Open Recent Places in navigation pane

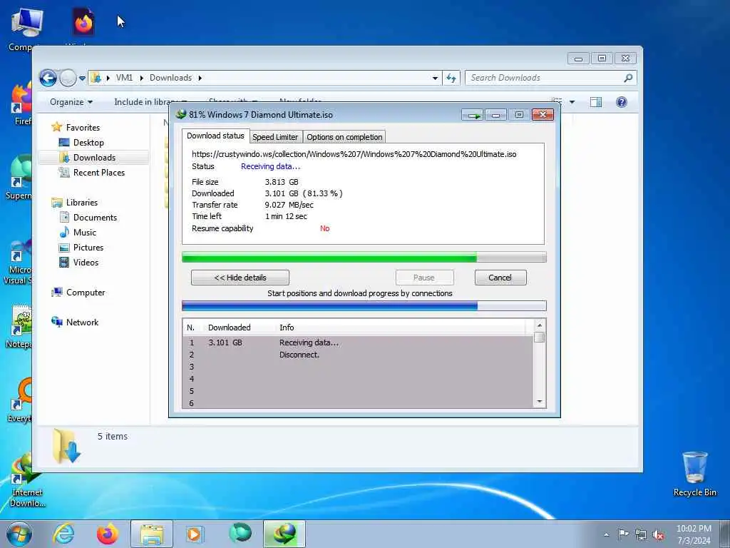click(x=98, y=173)
